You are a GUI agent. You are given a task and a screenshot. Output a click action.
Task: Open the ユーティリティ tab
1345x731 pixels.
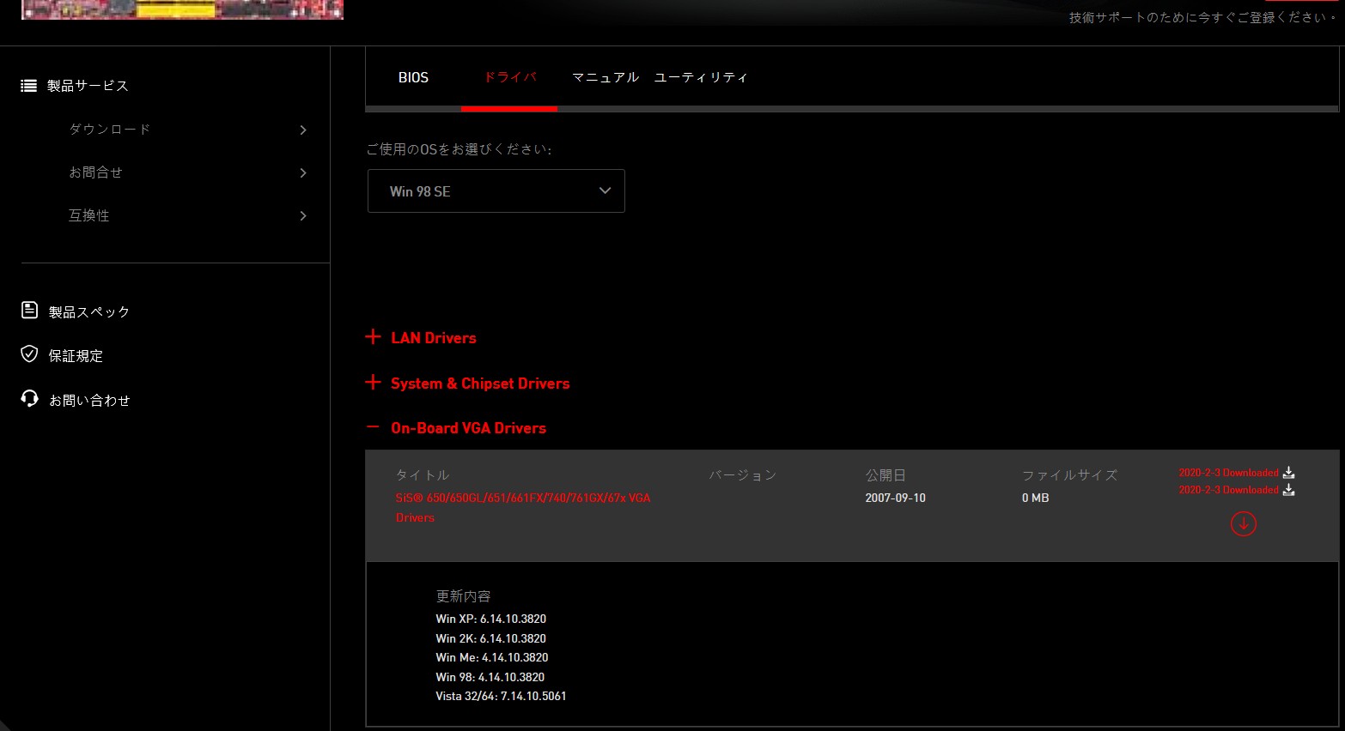click(701, 77)
